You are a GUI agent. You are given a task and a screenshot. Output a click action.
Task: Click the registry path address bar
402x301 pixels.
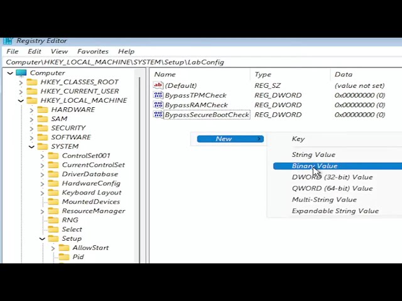coord(202,62)
